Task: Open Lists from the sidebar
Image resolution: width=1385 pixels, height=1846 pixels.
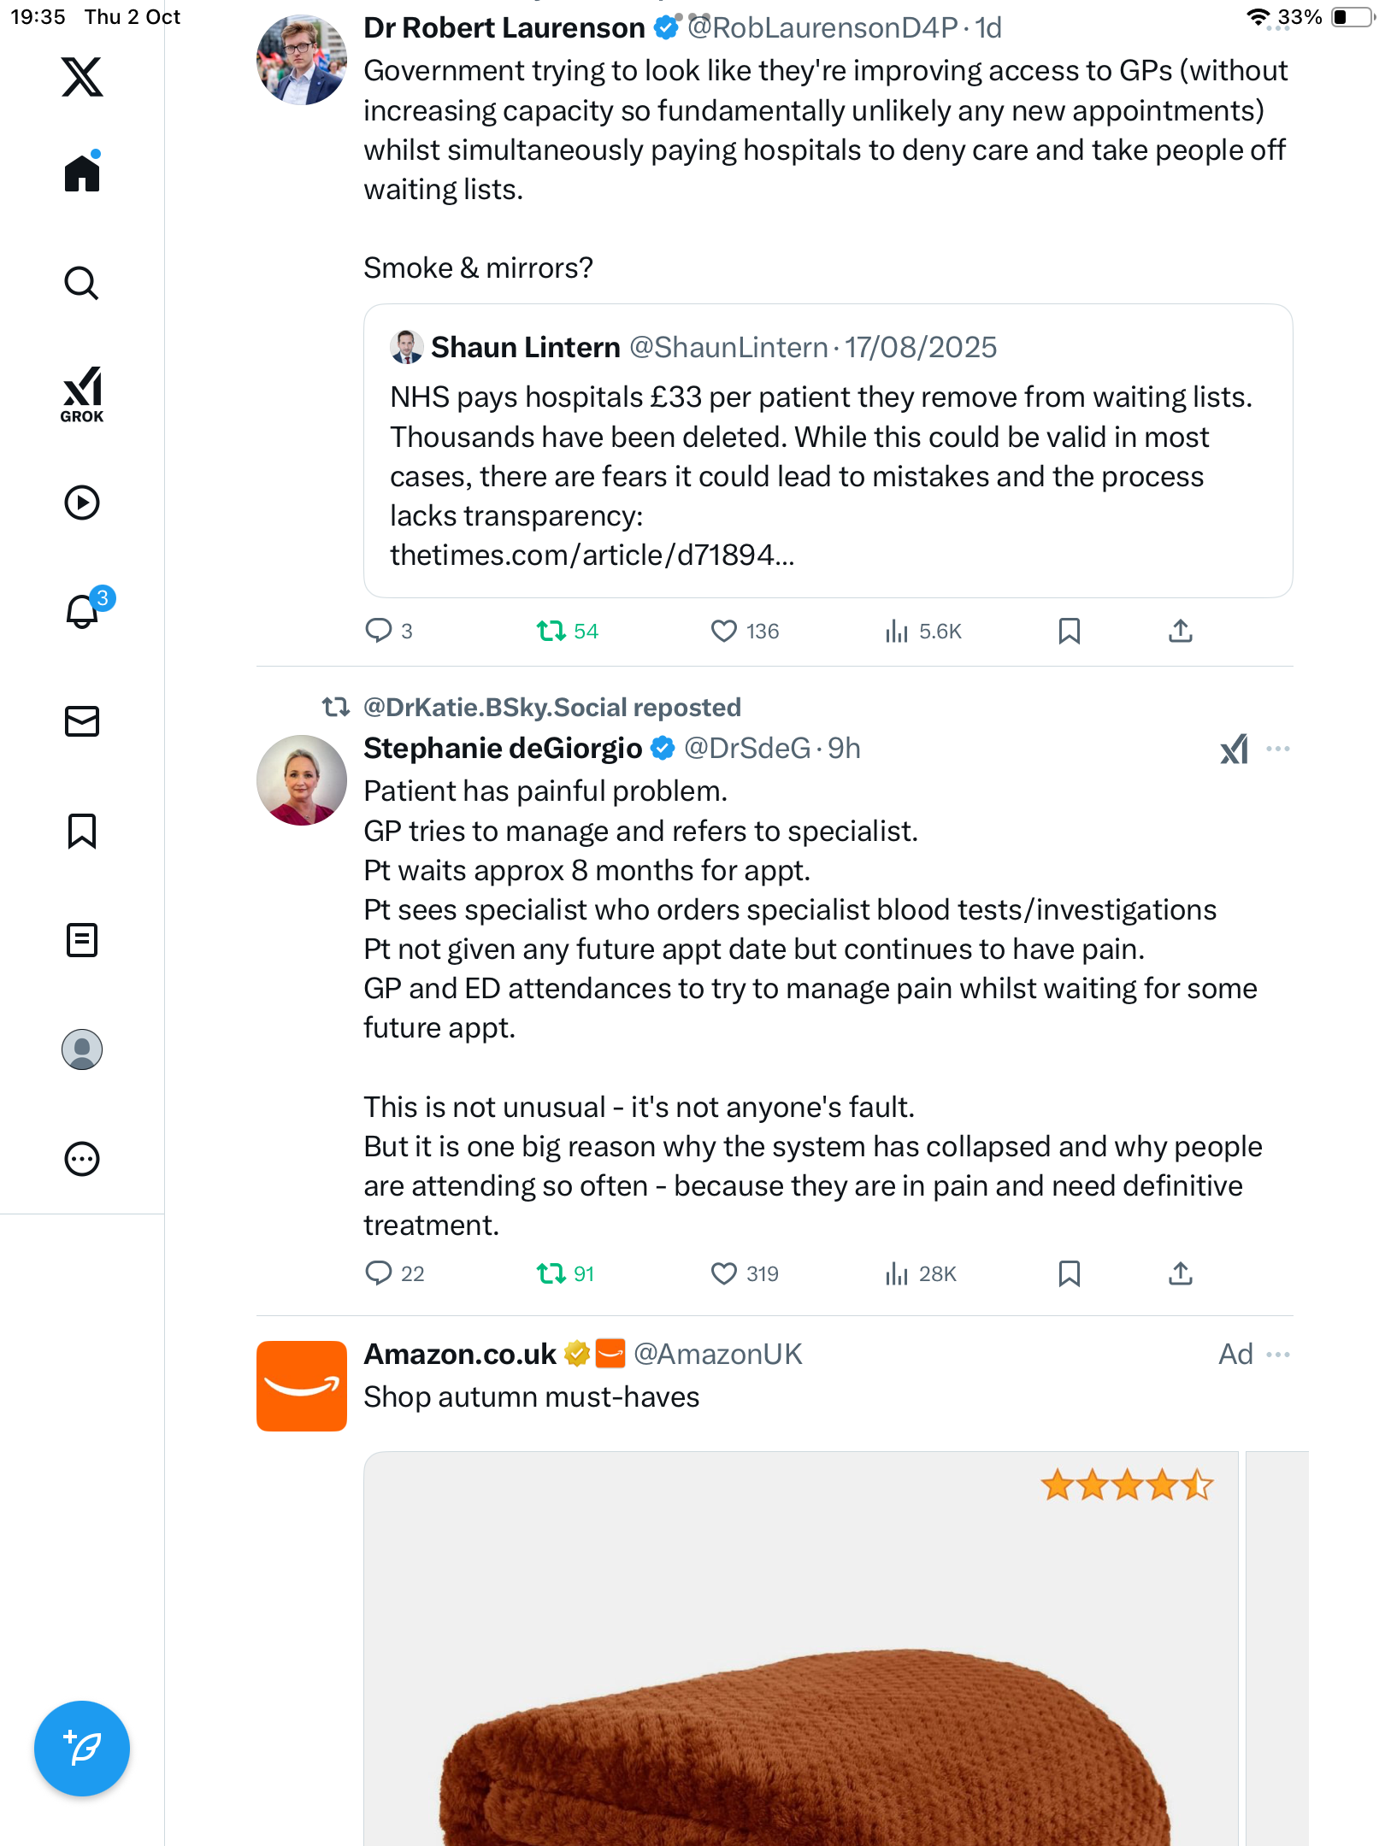Action: [x=82, y=940]
